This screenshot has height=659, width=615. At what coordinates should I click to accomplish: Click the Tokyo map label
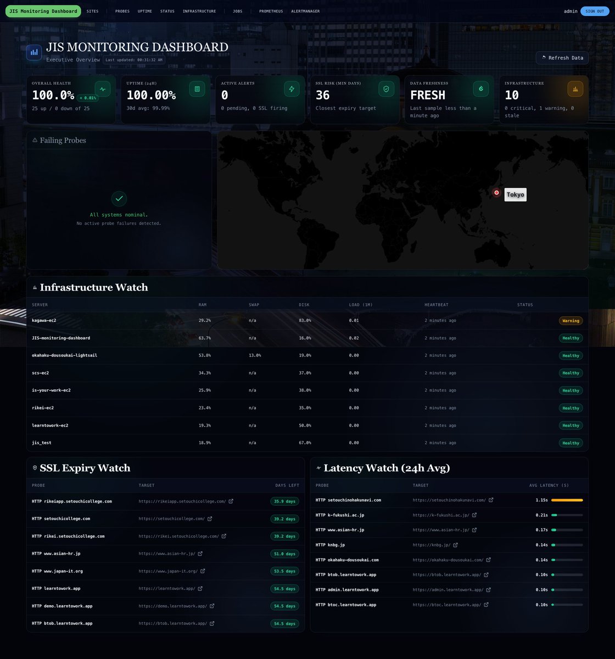coord(515,194)
